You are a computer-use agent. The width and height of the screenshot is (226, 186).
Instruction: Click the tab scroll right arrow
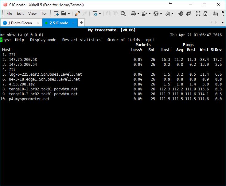pos(216,22)
